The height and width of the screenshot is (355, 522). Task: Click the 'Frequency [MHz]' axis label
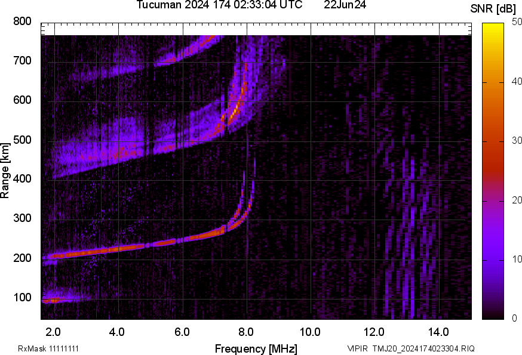[256, 348]
